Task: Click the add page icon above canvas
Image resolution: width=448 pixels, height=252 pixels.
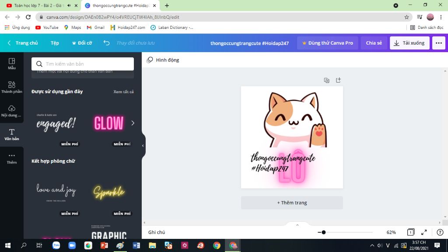Action: 338,80
